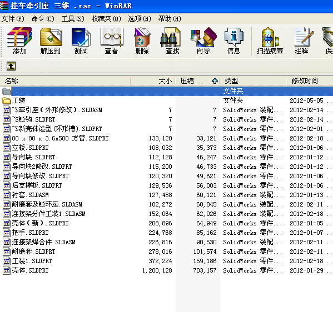Select file ~$新壳体造型(环形槽).SLDPRT
Screen dimensions: 333x312
coord(57,129)
